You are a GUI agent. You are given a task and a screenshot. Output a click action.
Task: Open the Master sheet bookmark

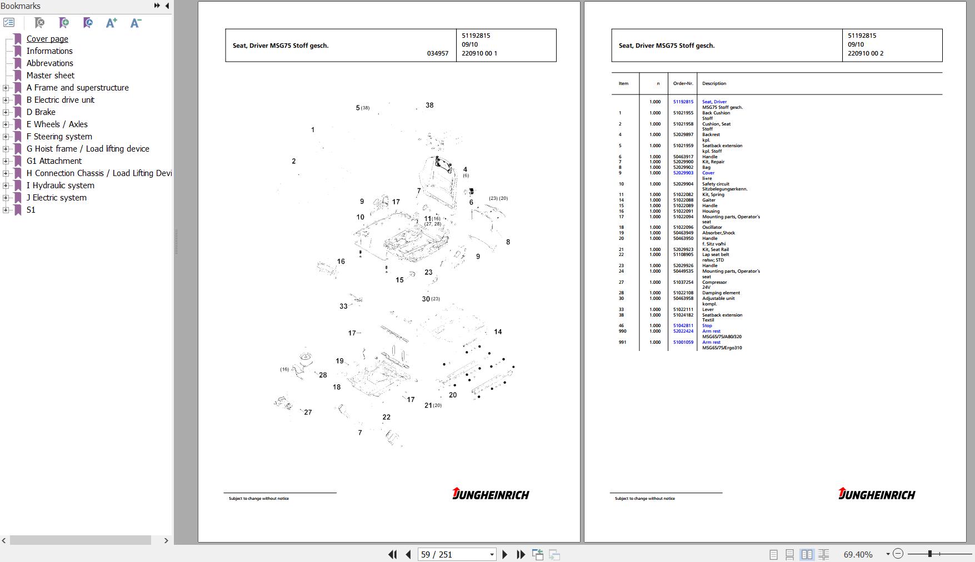(50, 76)
